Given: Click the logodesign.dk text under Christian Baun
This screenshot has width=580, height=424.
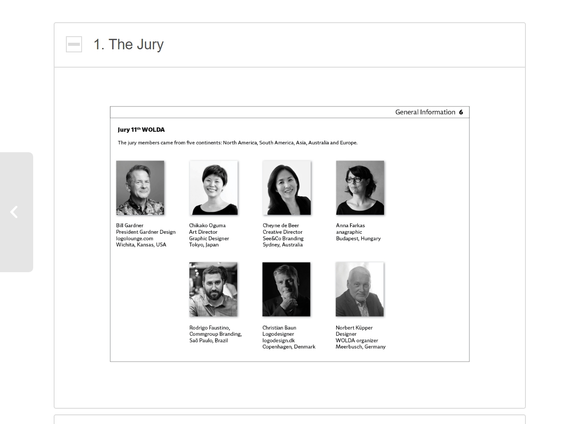Looking at the screenshot, I should [x=278, y=340].
